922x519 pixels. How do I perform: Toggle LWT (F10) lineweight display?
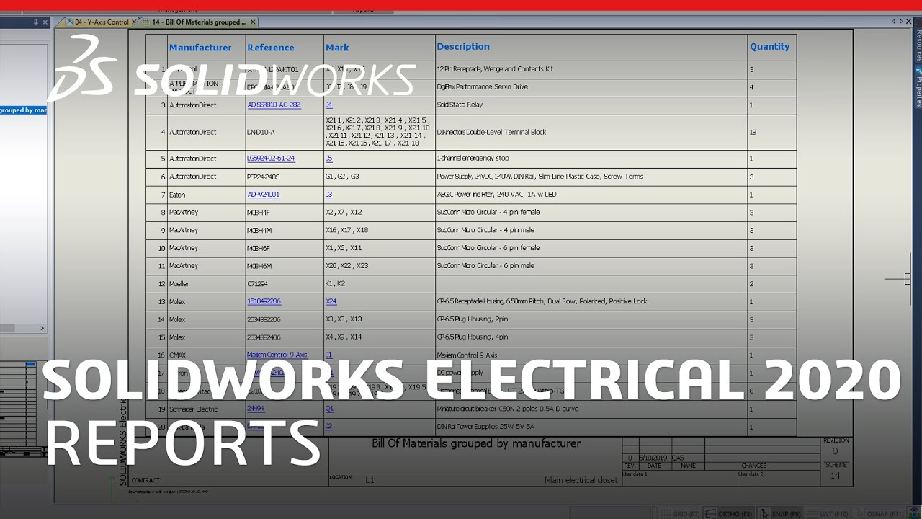click(828, 514)
